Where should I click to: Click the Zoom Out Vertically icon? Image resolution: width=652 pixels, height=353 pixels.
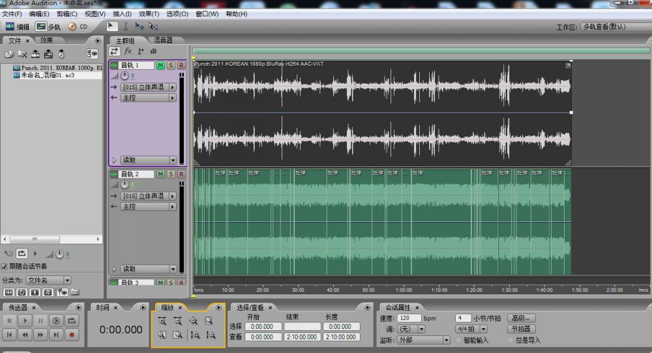(x=211, y=335)
